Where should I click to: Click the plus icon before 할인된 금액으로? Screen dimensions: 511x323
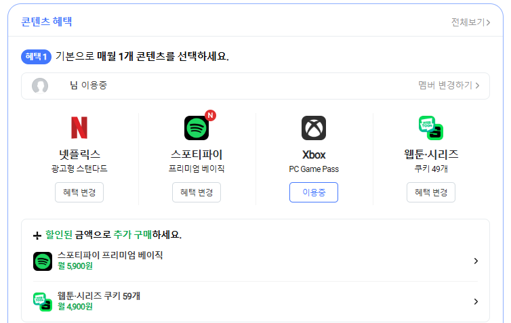(37, 236)
